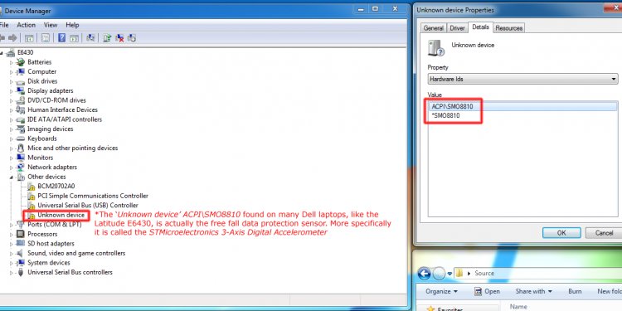Click the Properties toolbar icon in Device Manager
622x311 pixels.
pyautogui.click(x=46, y=38)
